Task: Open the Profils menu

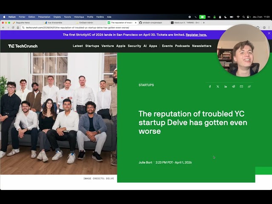Action: click(90, 17)
